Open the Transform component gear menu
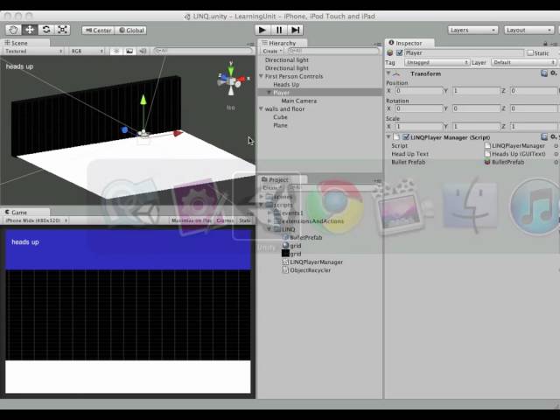560x420 pixels. [x=554, y=73]
